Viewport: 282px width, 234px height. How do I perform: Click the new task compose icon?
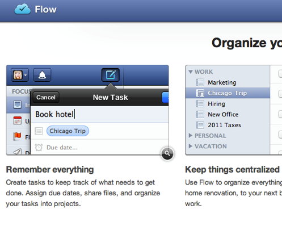pyautogui.click(x=111, y=75)
